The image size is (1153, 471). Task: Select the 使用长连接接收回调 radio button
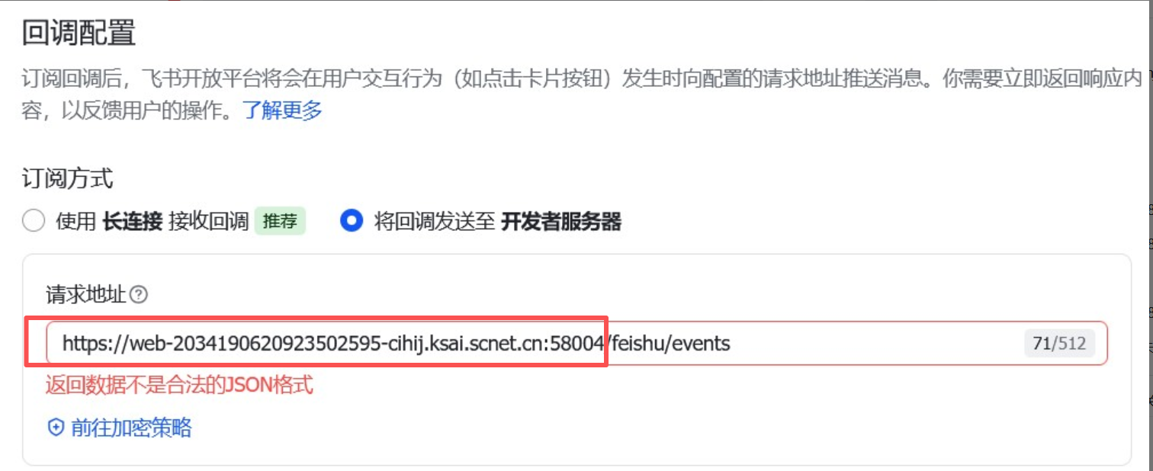click(34, 222)
